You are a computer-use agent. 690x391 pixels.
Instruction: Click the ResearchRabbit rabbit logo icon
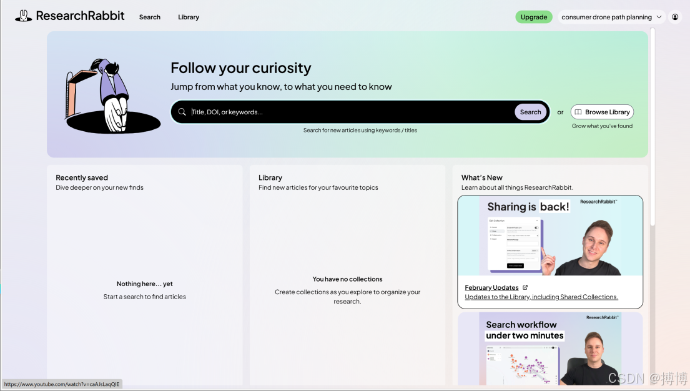pyautogui.click(x=23, y=16)
